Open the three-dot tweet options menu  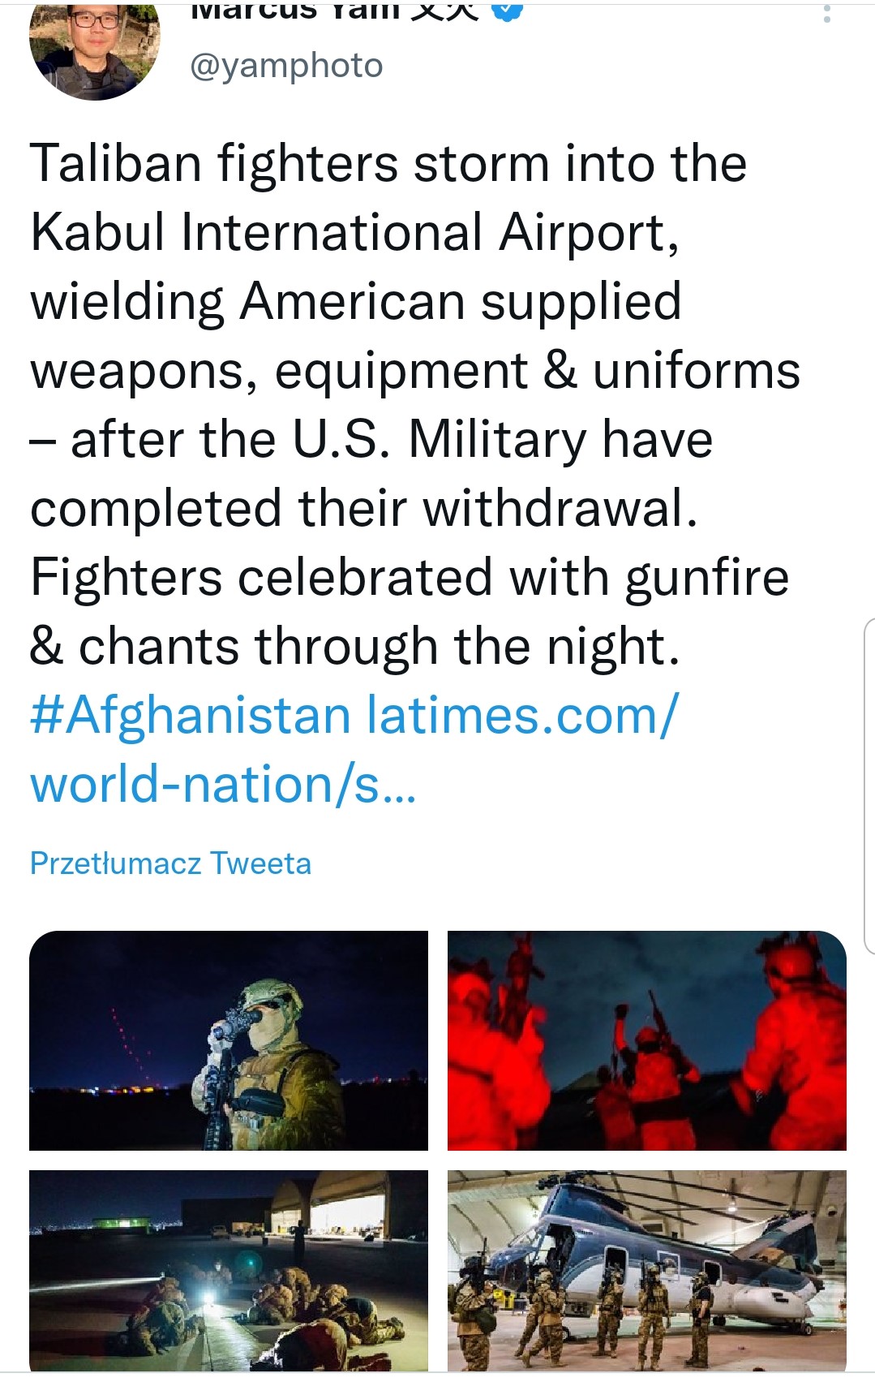(x=826, y=12)
